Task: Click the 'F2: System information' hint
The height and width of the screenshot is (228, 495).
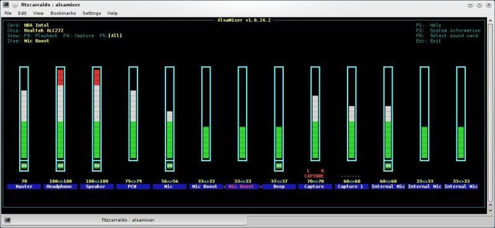Action: [449, 30]
